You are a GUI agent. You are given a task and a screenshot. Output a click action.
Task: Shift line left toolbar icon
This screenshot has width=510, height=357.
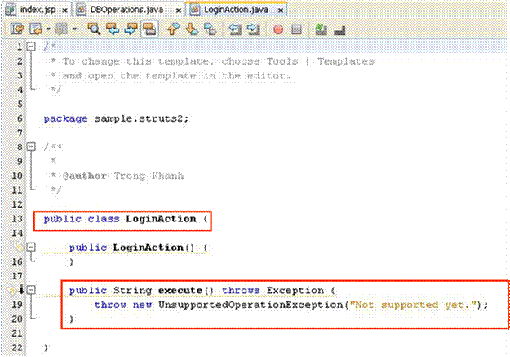(x=235, y=29)
